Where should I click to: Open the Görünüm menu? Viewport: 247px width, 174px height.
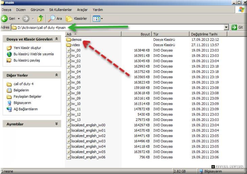[38, 10]
